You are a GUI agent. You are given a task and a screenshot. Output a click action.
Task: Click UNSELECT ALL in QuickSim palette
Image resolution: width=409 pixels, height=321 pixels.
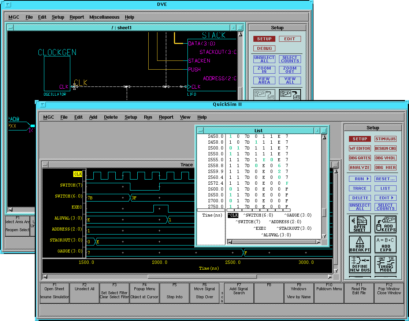click(x=360, y=207)
